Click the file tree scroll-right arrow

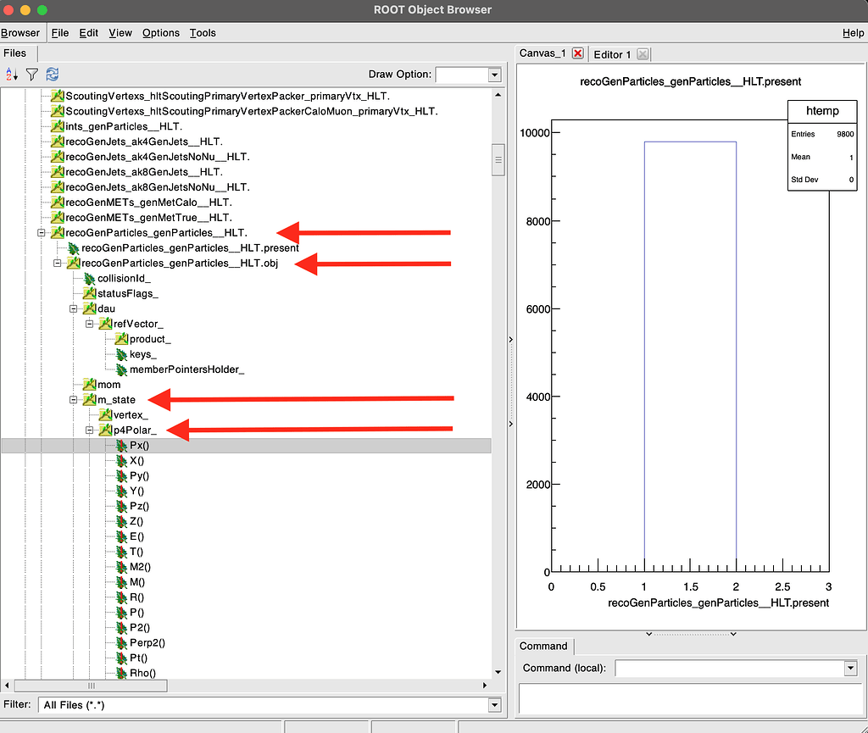(484, 686)
